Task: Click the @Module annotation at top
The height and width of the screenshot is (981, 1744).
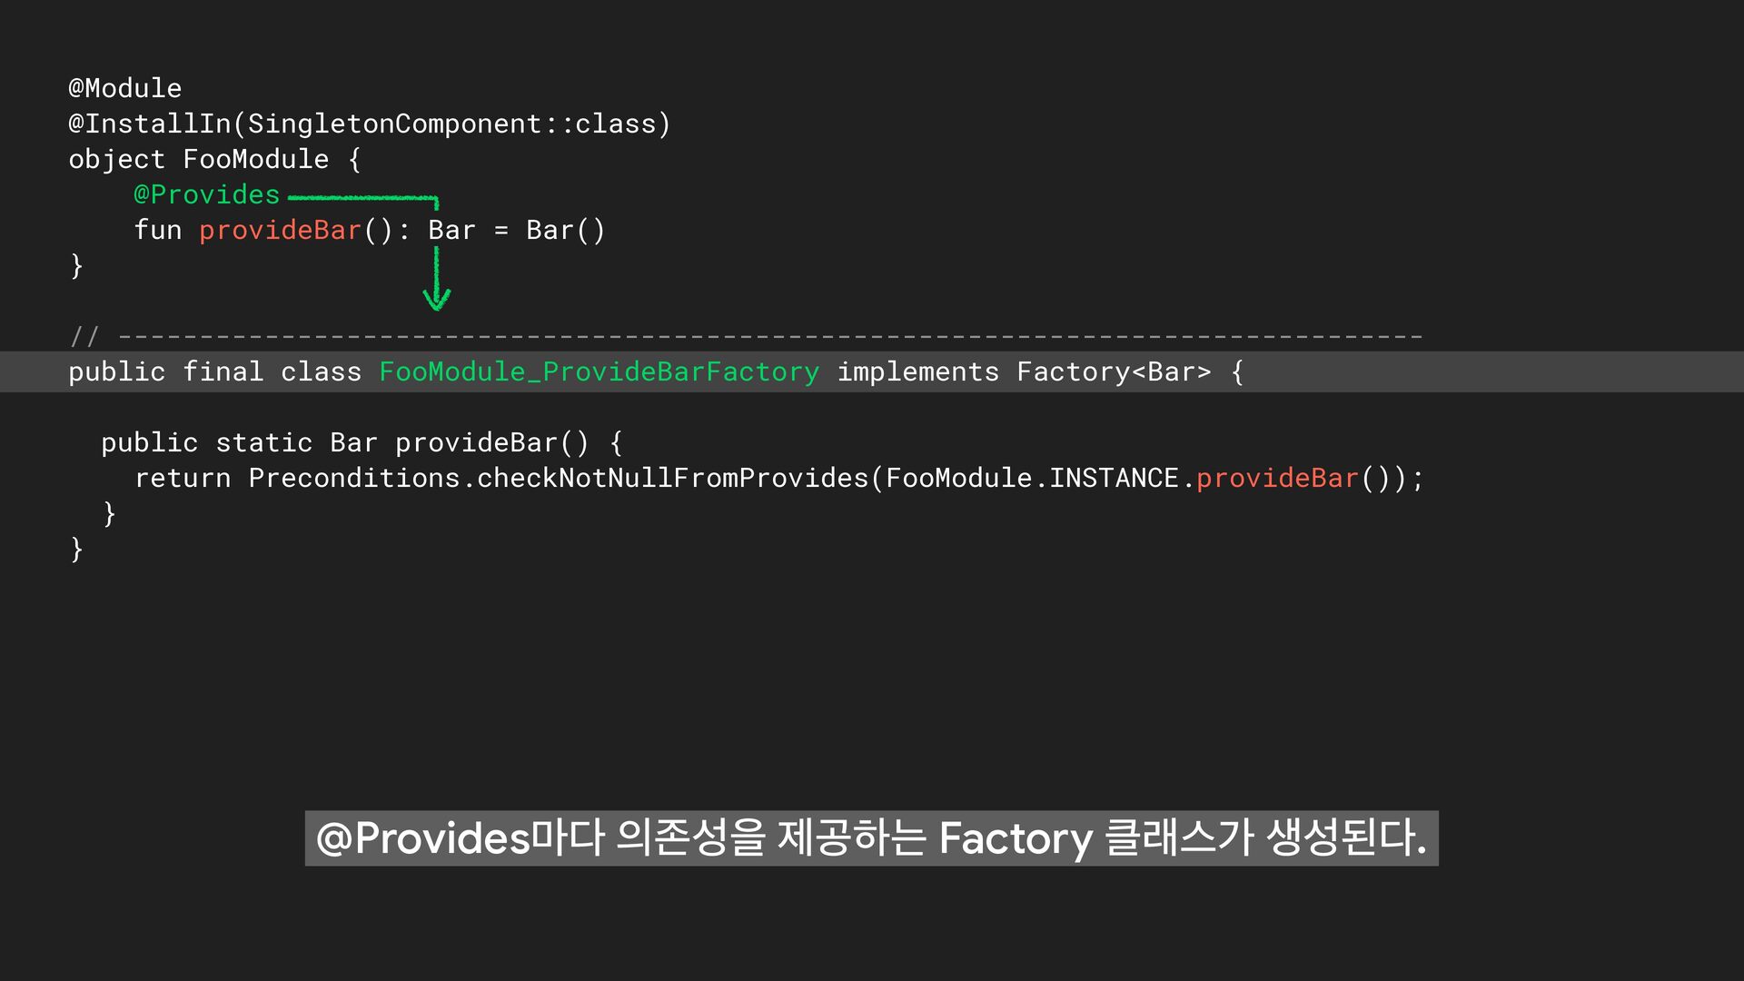Action: coord(125,88)
